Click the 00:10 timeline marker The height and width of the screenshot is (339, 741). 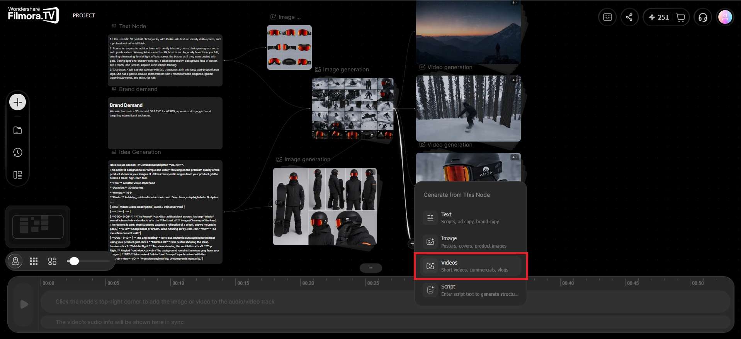(178, 283)
